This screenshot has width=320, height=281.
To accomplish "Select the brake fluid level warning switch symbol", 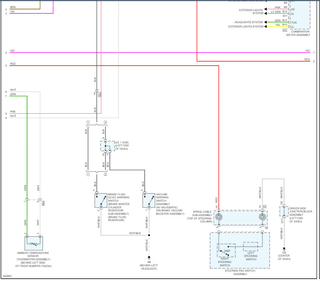I will tap(101, 200).
